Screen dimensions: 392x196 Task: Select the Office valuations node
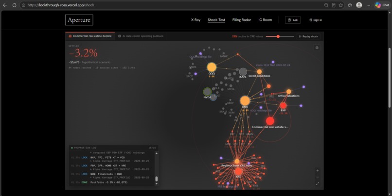tap(289, 92)
